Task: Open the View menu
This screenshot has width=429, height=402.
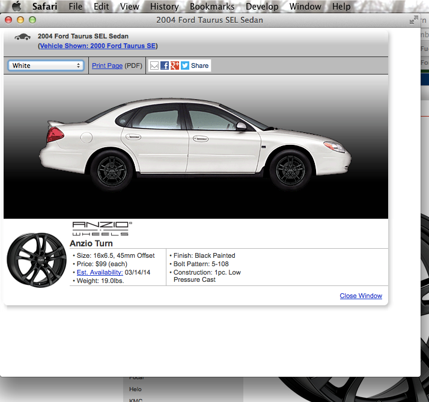Action: point(129,6)
